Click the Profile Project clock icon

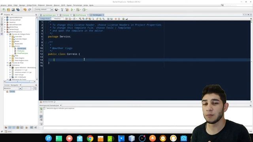(x=84, y=9)
